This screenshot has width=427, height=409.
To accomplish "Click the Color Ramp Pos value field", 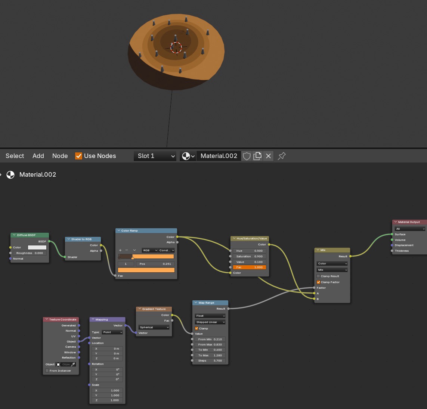I will coord(155,264).
